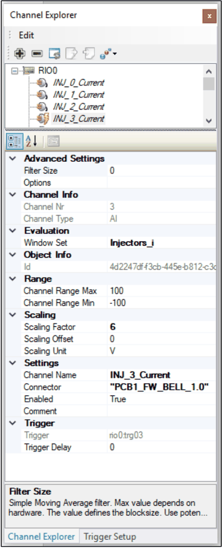Collapse the Scaling category
The image size is (222, 548).
pyautogui.click(x=13, y=315)
